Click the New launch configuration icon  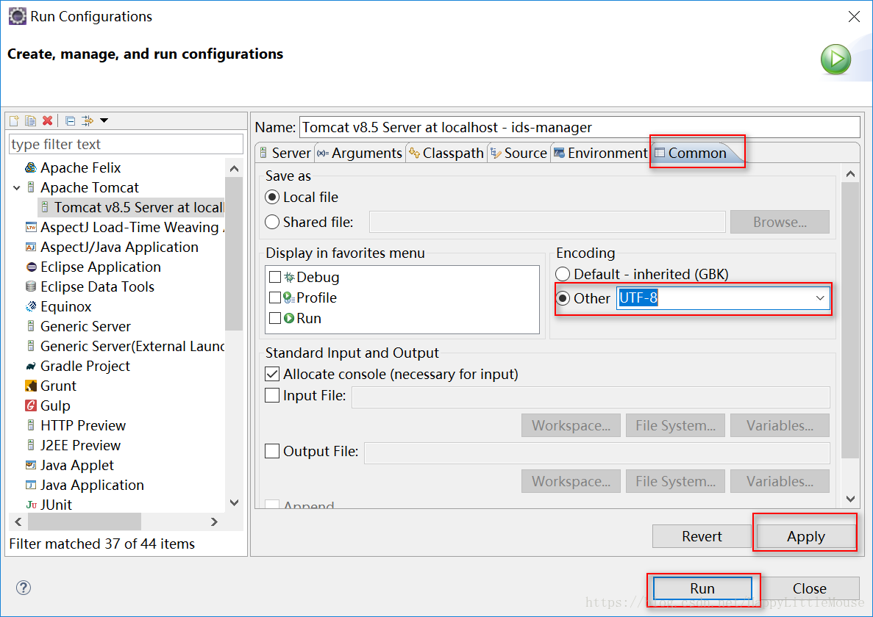click(14, 120)
